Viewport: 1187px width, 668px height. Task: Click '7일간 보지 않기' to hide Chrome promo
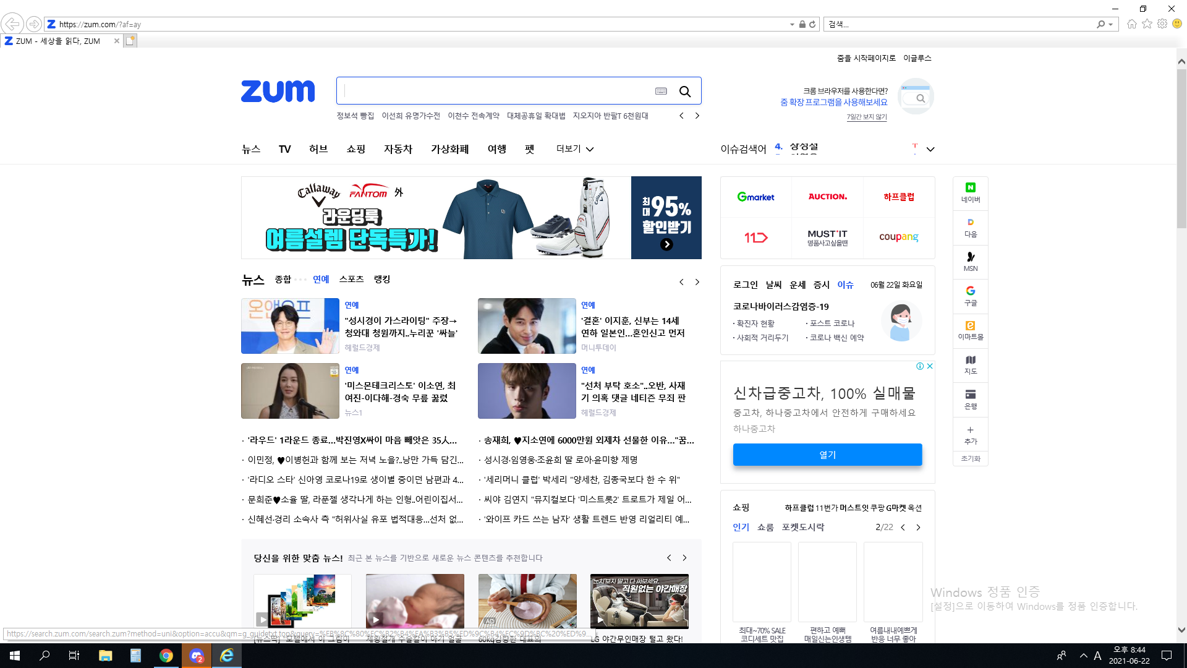(x=866, y=117)
